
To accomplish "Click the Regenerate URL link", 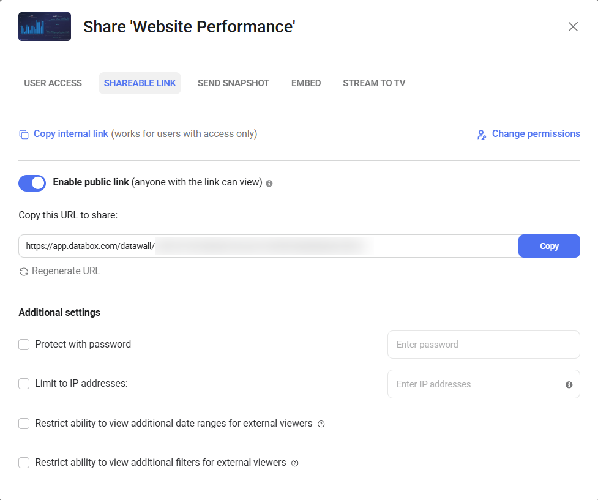I will click(x=66, y=271).
